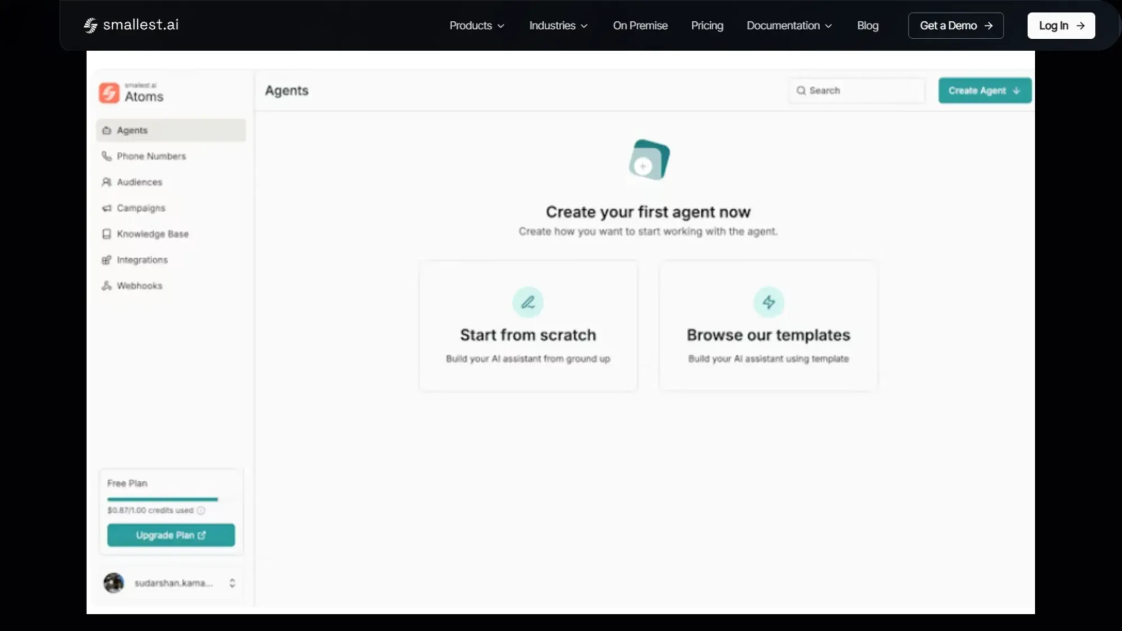The width and height of the screenshot is (1122, 631).
Task: Click the smallest.ai logo icon
Action: pyautogui.click(x=90, y=25)
